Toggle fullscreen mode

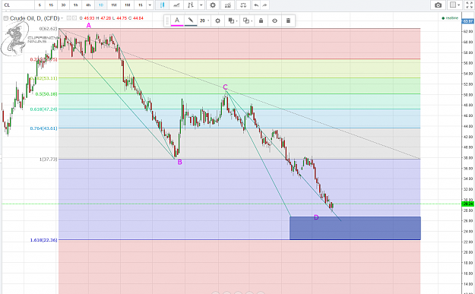pos(469,5)
